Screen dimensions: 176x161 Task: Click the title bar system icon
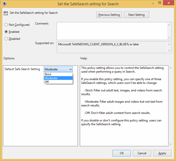click(x=5, y=4)
